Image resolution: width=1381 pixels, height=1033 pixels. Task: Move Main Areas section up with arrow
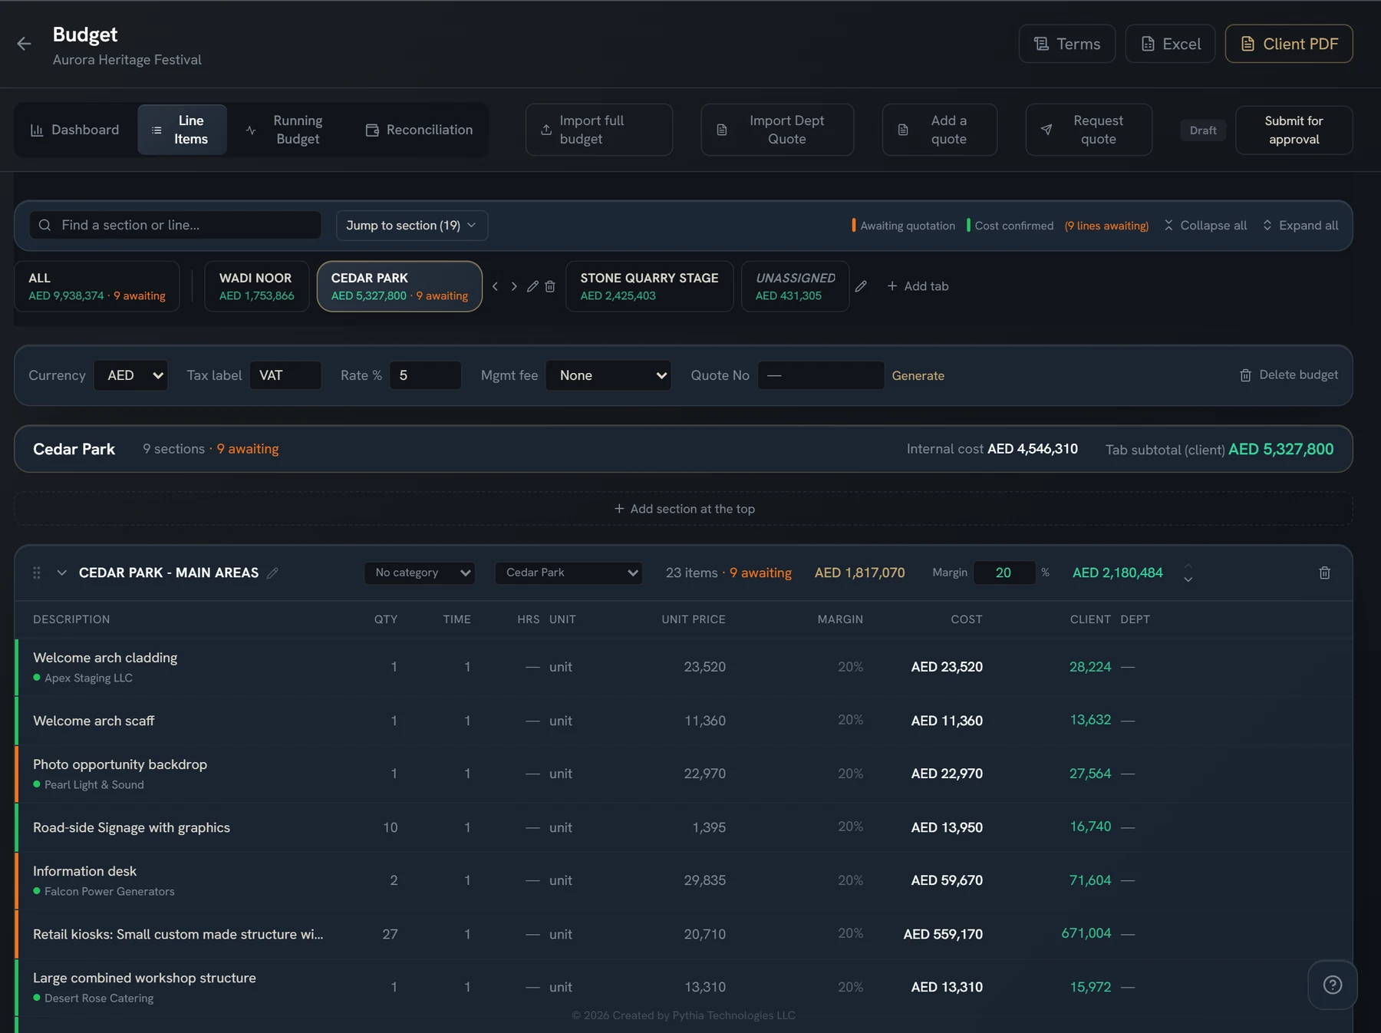pyautogui.click(x=1188, y=566)
